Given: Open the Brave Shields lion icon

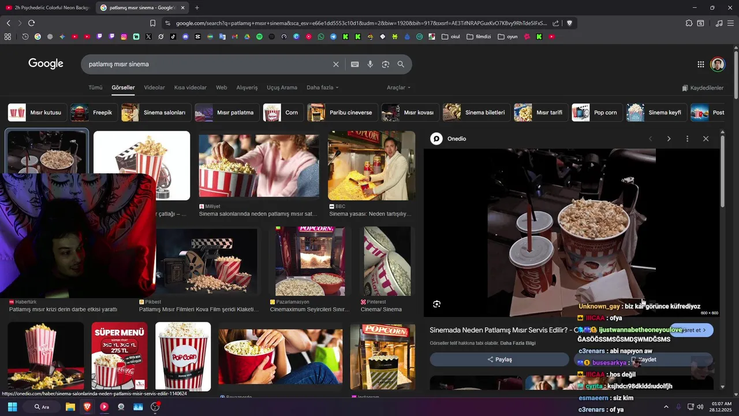Looking at the screenshot, I should (569, 23).
